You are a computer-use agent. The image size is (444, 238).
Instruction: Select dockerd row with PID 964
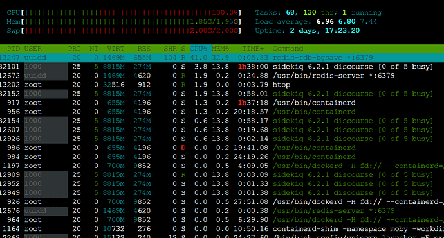pyautogui.click(x=222, y=220)
